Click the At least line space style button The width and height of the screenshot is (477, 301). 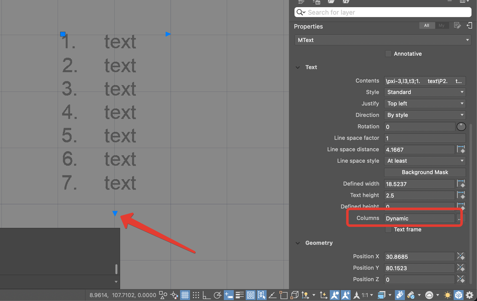(424, 161)
